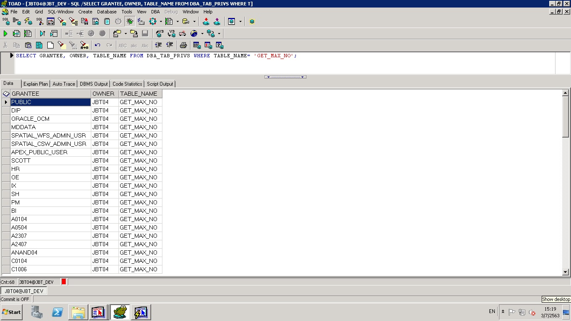
Task: Open the Database menu
Action: click(x=107, y=12)
